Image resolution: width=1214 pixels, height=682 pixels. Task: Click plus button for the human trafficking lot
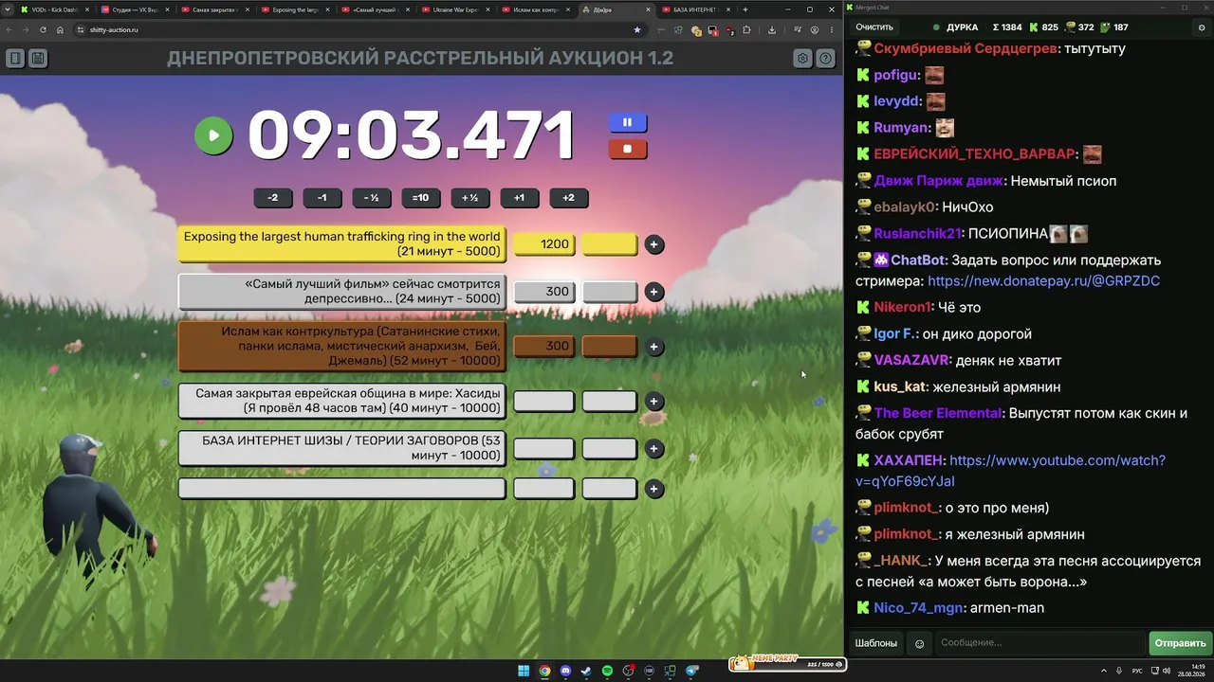coord(653,244)
